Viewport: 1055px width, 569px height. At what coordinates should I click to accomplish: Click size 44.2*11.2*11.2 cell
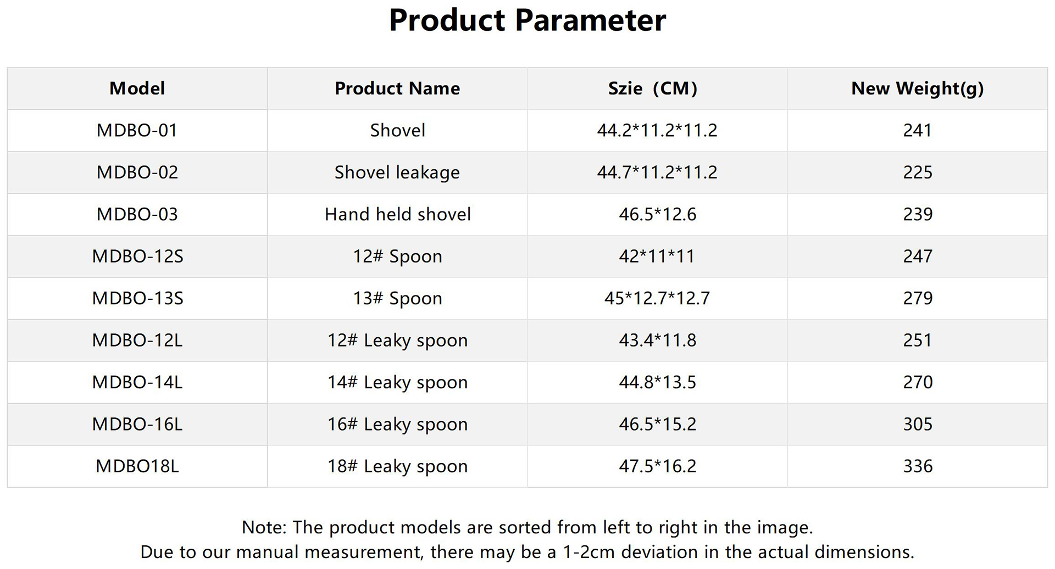click(x=657, y=130)
